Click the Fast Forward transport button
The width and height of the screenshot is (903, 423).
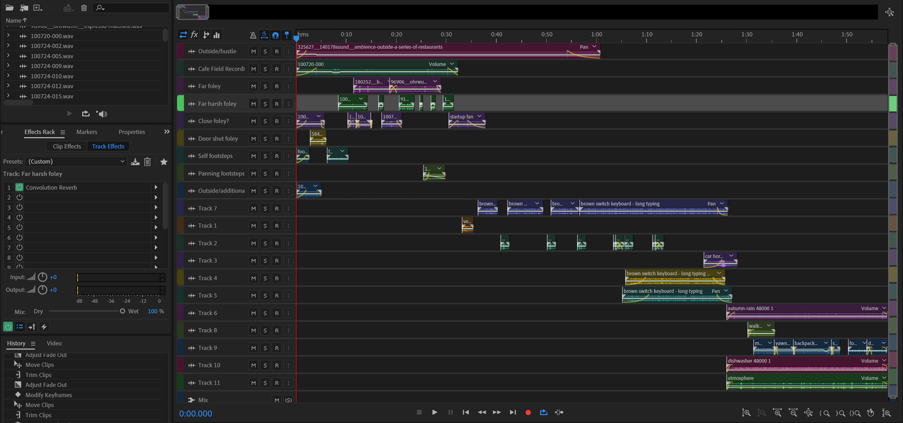point(497,412)
